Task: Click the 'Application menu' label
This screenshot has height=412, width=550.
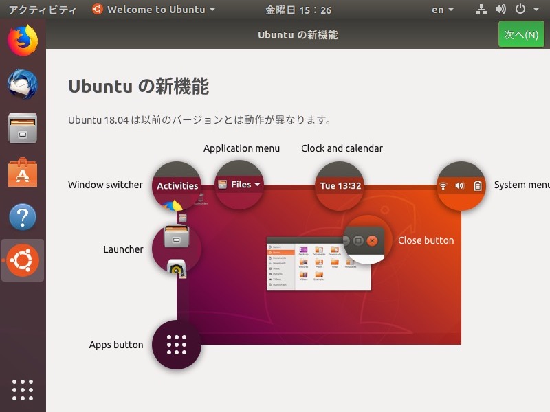Action: [241, 148]
